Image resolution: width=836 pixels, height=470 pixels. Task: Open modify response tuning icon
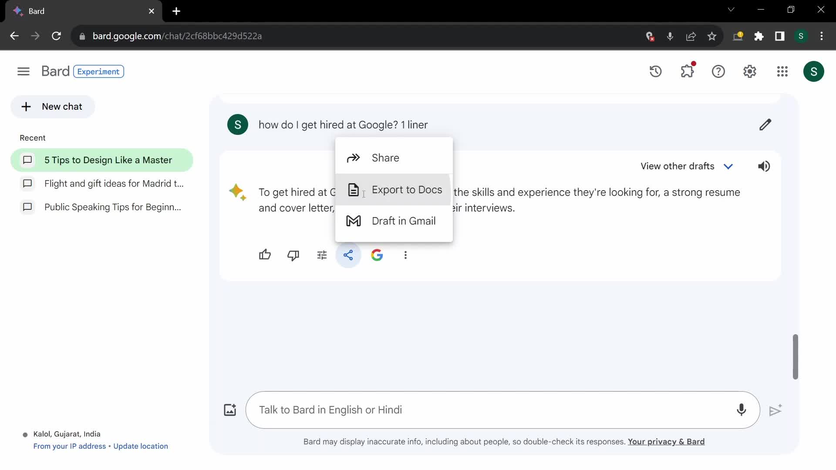(322, 255)
